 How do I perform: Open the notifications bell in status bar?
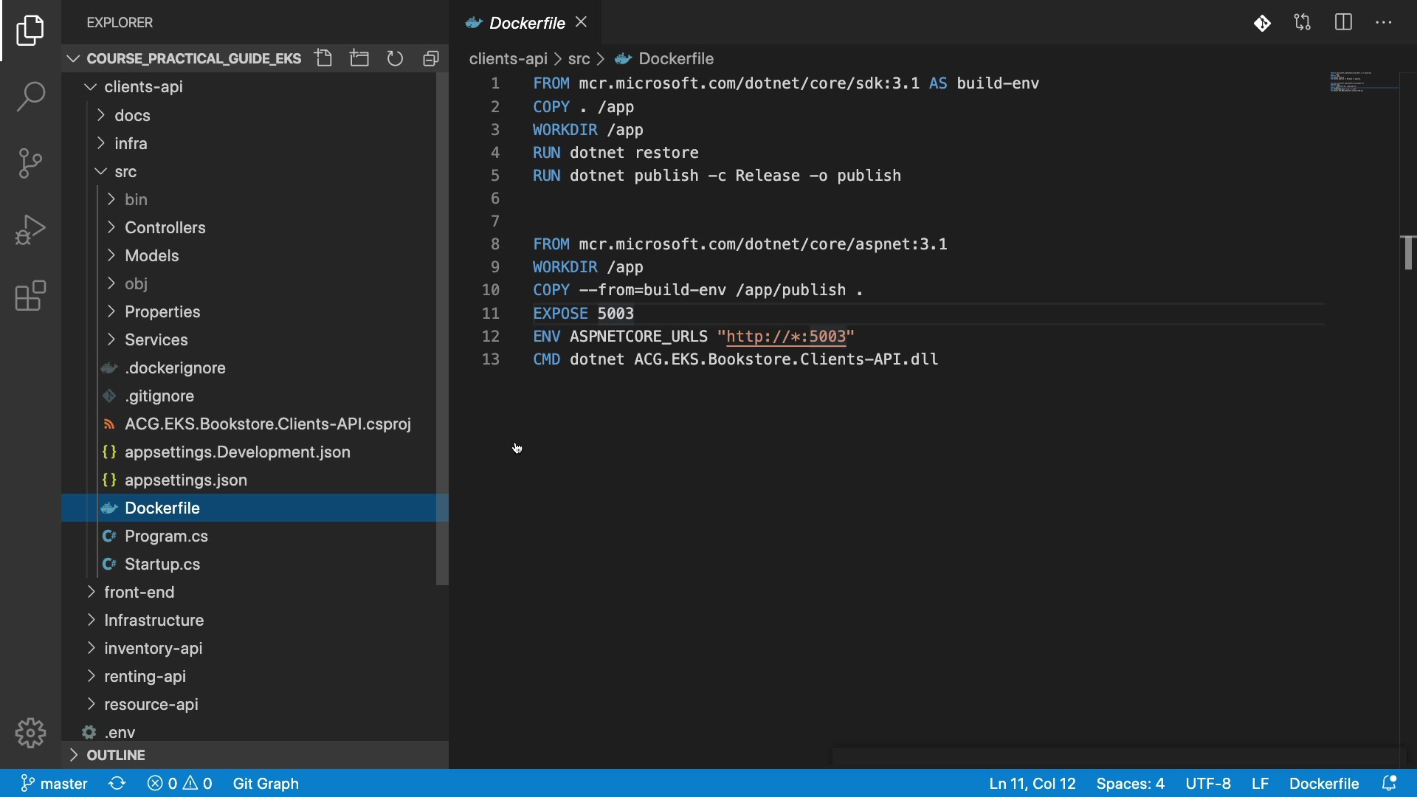click(x=1389, y=783)
